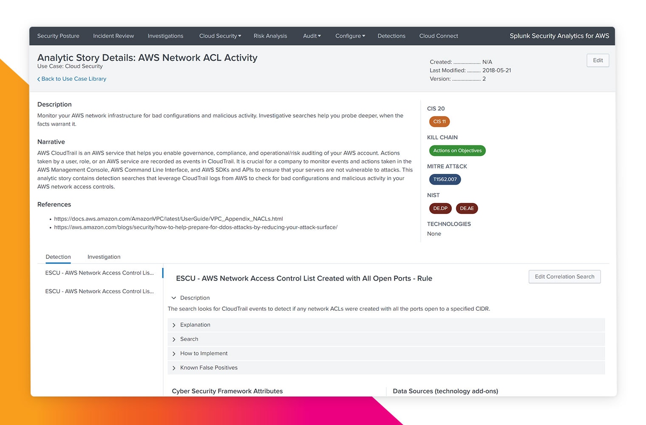The width and height of the screenshot is (646, 425).
Task: Click the Use Case: Cloud Security label
Action: [x=70, y=66]
